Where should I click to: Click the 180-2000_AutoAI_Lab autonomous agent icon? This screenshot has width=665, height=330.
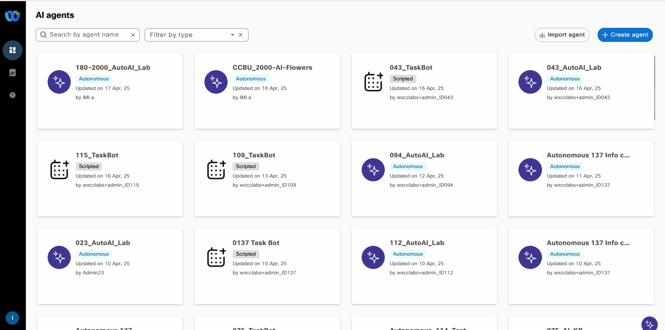coord(59,82)
